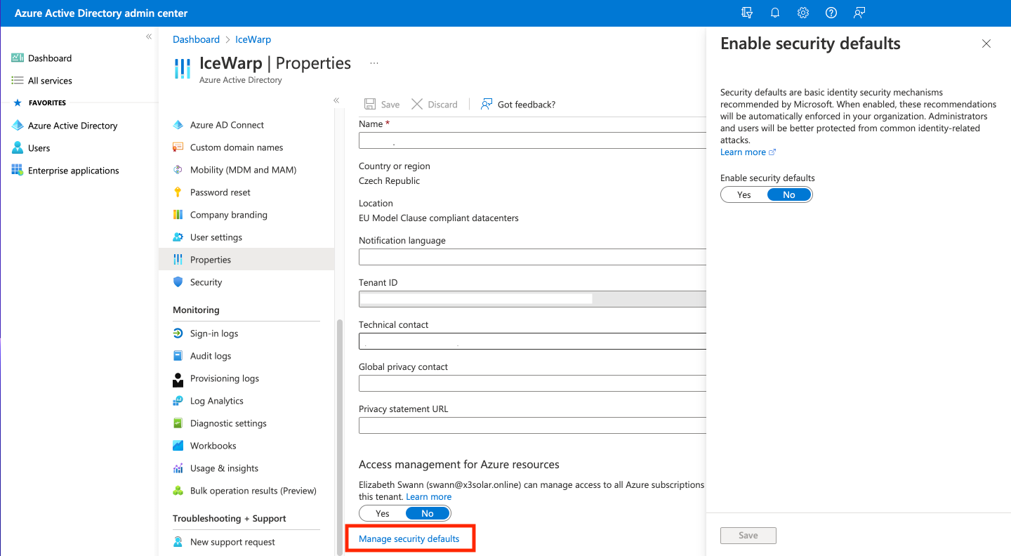This screenshot has width=1011, height=556.
Task: Open the portal settings gear
Action: [803, 13]
